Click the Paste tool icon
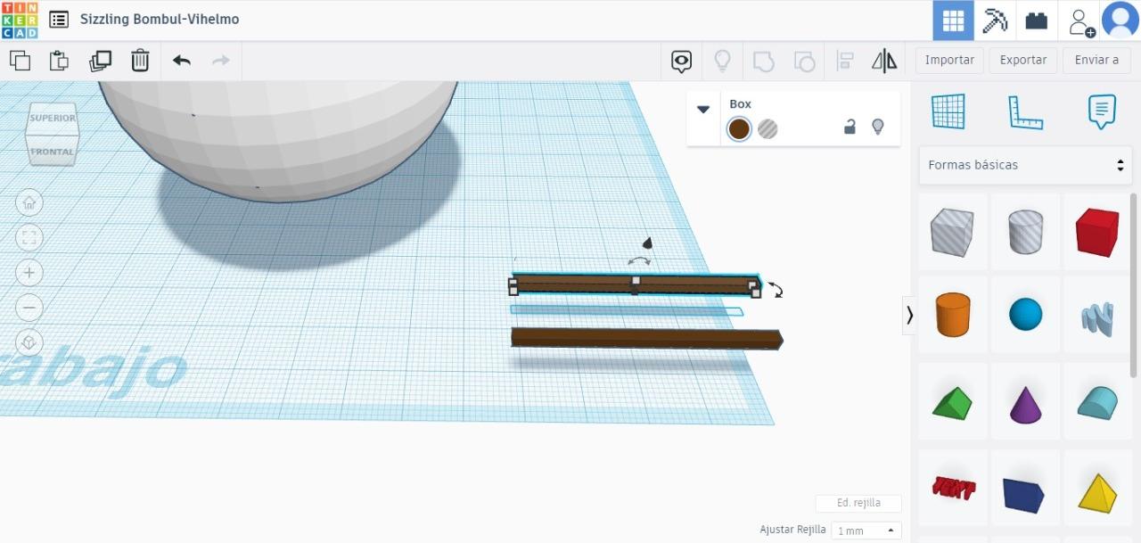1141x543 pixels. click(x=59, y=61)
